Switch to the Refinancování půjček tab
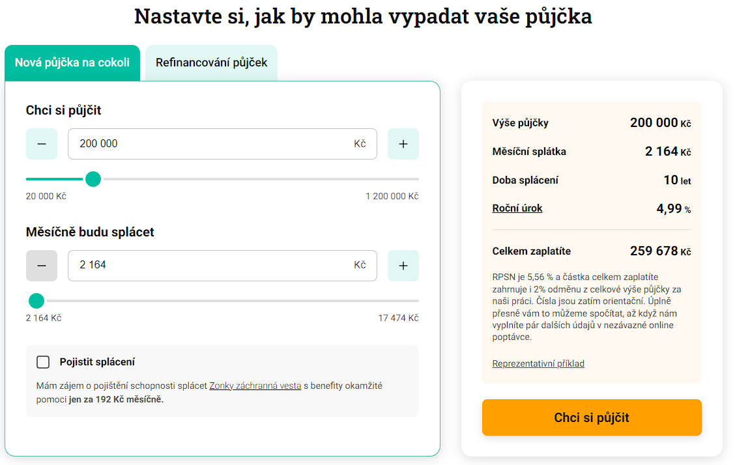The height and width of the screenshot is (465, 735). click(211, 63)
